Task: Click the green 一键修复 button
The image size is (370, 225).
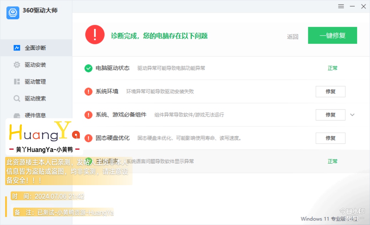Action: click(332, 35)
